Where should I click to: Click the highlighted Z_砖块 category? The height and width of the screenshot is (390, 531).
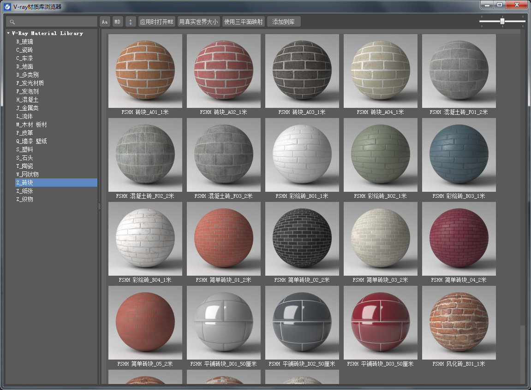point(56,183)
